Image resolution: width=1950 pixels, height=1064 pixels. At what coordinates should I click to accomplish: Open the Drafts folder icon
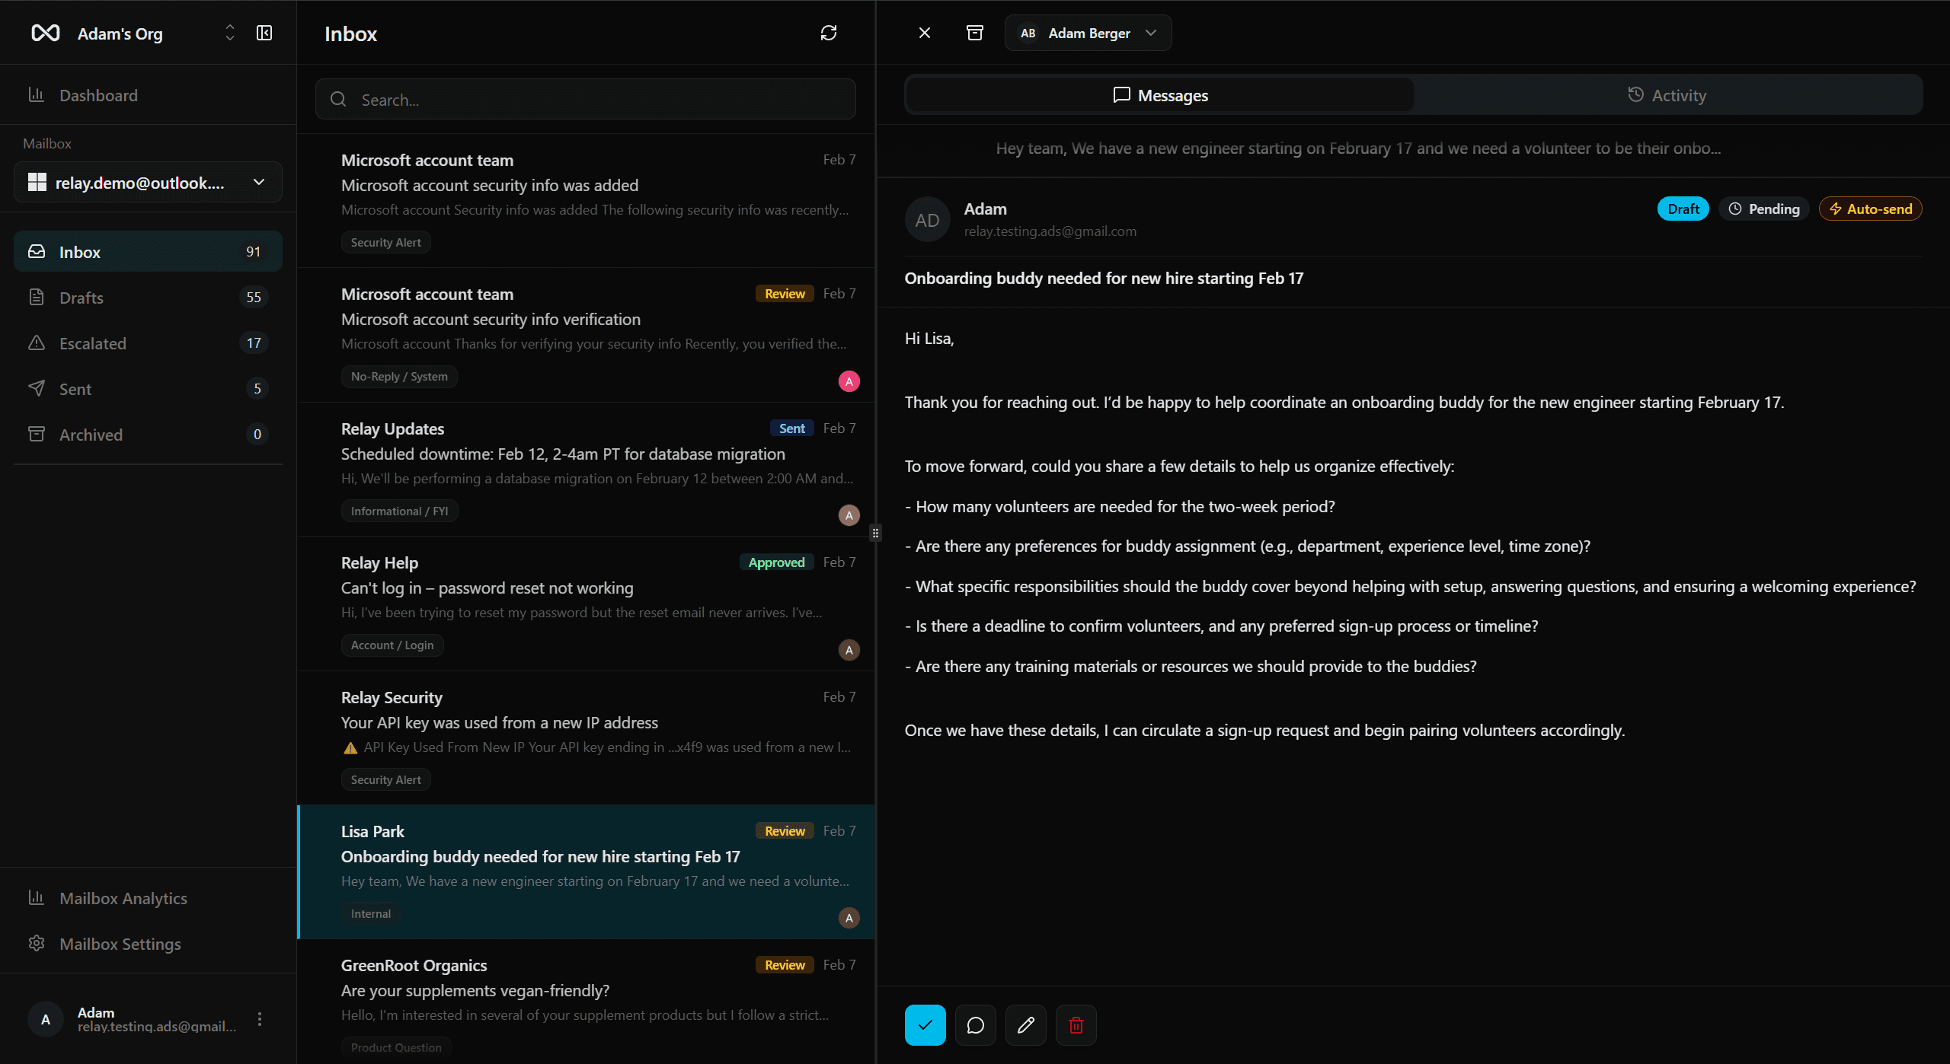click(x=37, y=297)
